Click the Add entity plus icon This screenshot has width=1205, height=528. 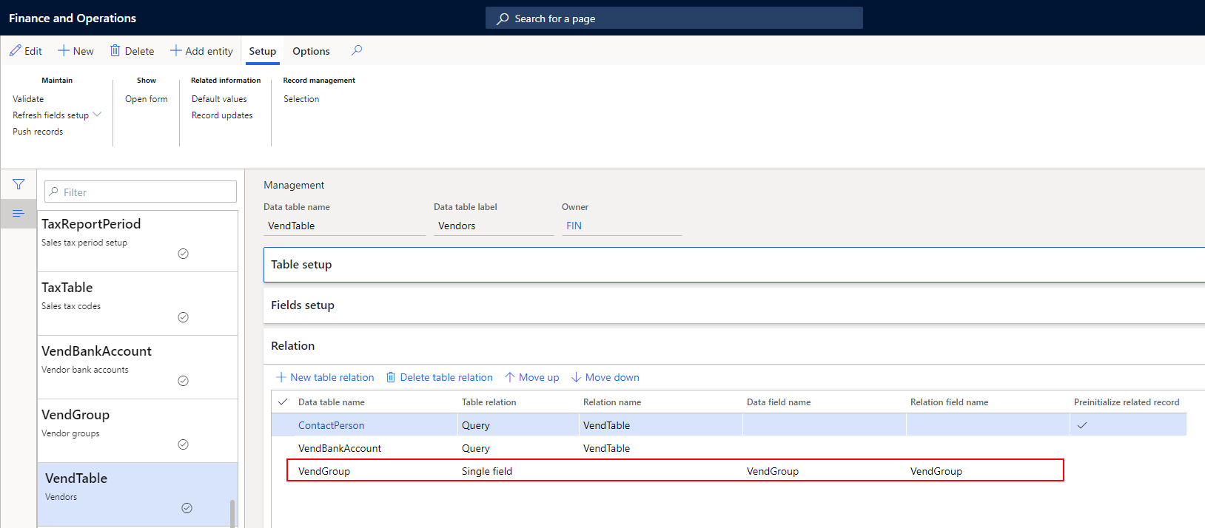[176, 51]
